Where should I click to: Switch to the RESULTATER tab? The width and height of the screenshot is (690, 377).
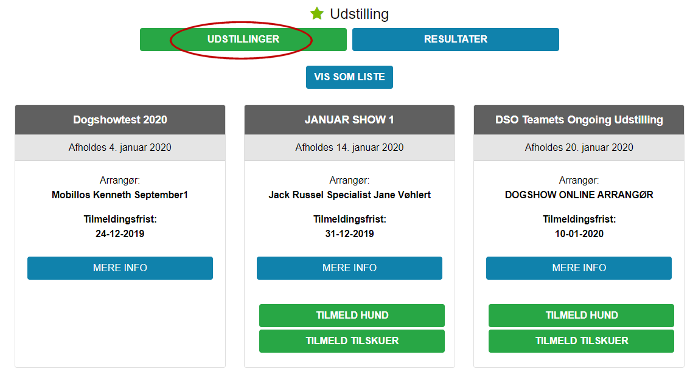pyautogui.click(x=456, y=39)
